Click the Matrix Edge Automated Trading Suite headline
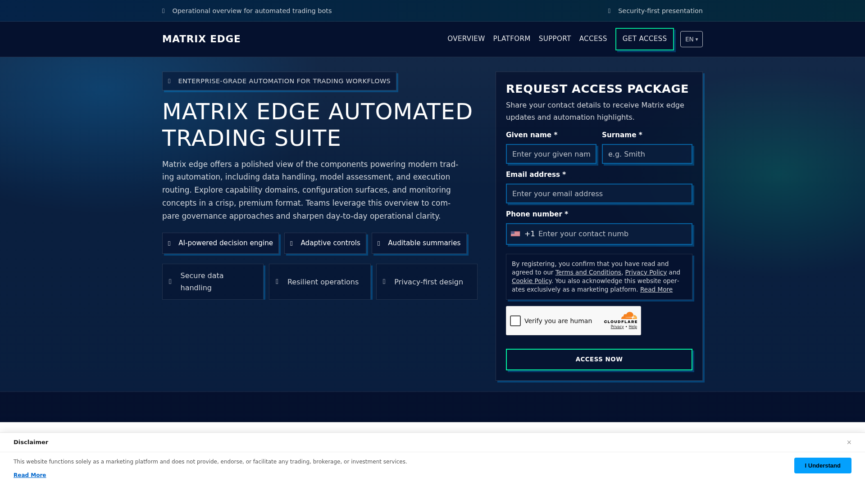Viewport: 865px width, 486px height. (x=317, y=125)
